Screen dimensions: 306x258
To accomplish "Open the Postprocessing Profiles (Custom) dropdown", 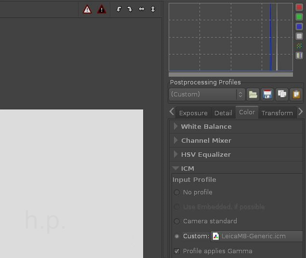I will (x=207, y=95).
